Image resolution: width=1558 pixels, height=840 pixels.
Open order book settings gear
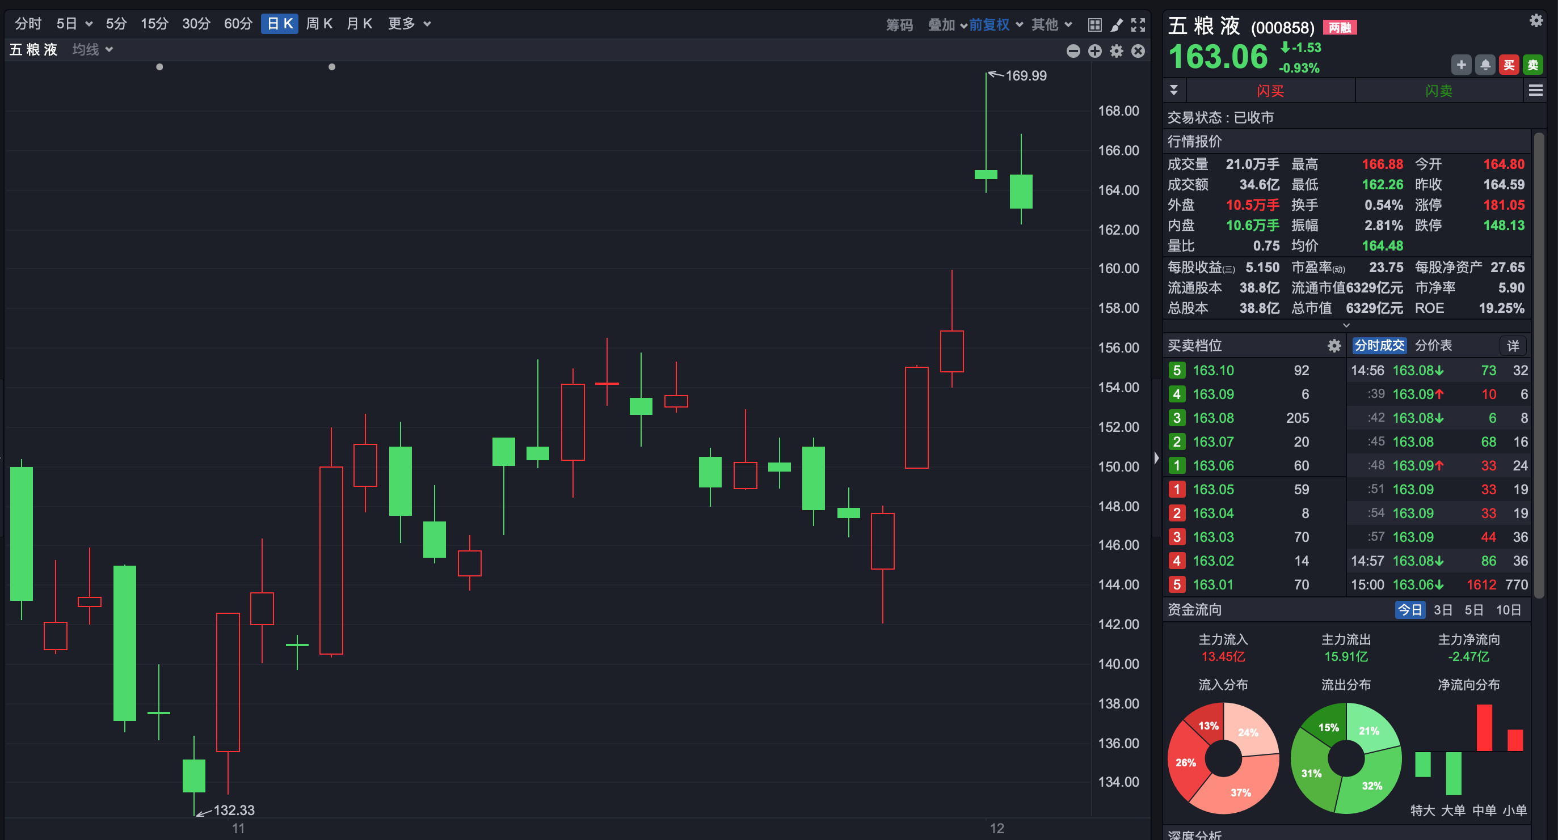point(1334,346)
